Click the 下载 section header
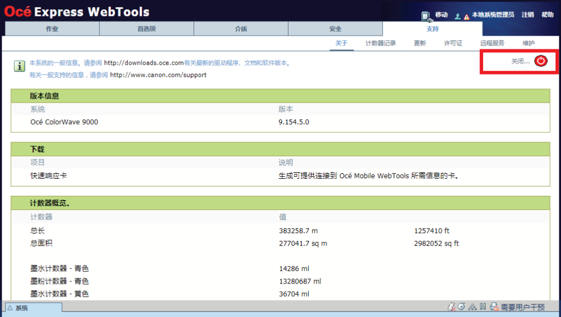The width and height of the screenshot is (561, 317). pos(281,149)
